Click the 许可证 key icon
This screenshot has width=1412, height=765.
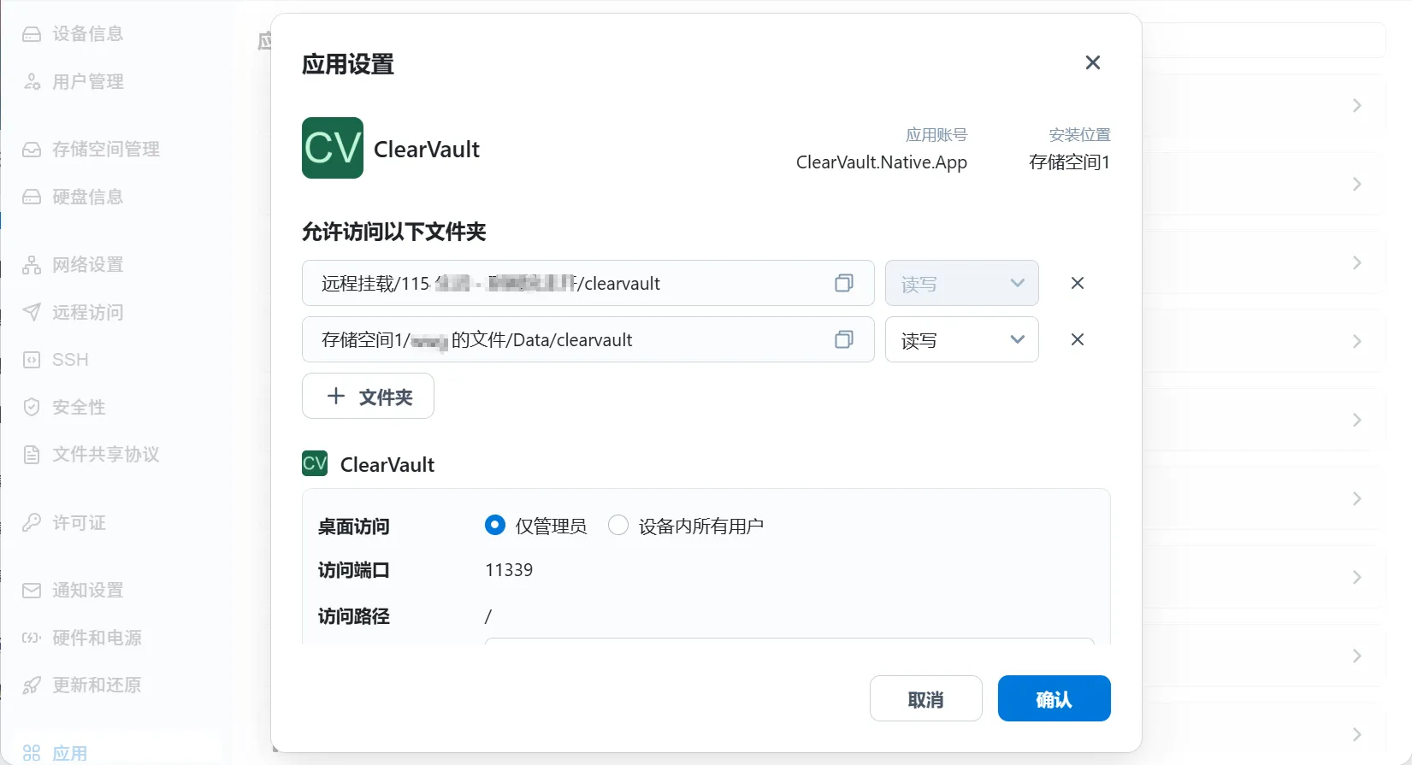(x=32, y=522)
